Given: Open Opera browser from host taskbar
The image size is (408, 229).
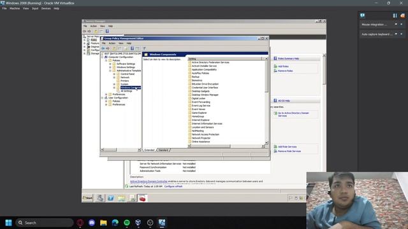Looking at the screenshot, I should click(x=80, y=223).
